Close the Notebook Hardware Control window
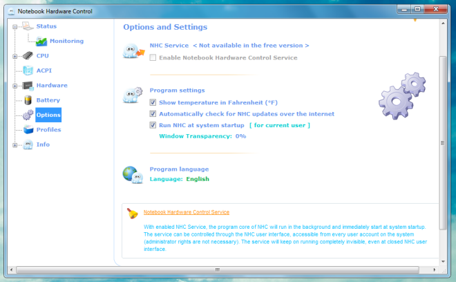The image size is (456, 282). [x=436, y=9]
